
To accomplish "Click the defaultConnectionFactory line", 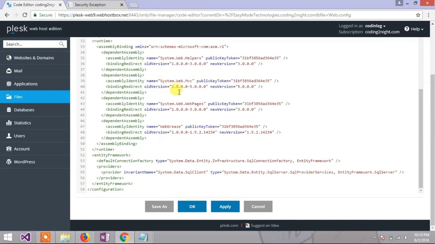I will click(218, 161).
